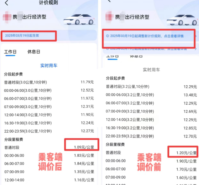This screenshot has height=185, width=199.
Task: Tap 实时用车 link in left panel
Action: 49,66
